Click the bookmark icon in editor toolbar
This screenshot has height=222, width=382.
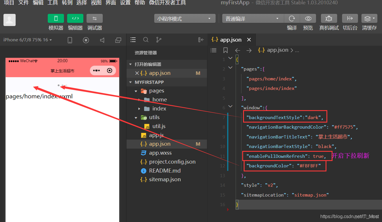point(225,50)
